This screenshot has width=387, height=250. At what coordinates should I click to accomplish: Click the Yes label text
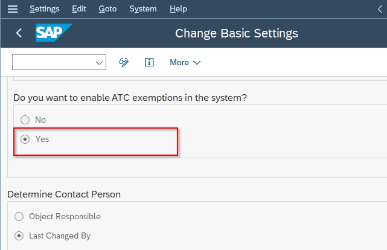click(42, 139)
